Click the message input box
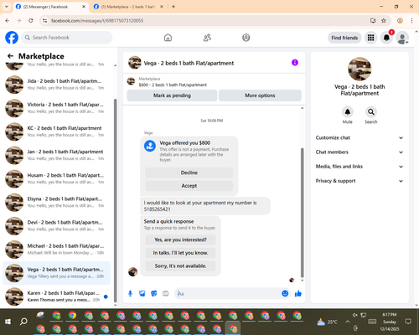The image size is (419, 335). tap(228, 293)
